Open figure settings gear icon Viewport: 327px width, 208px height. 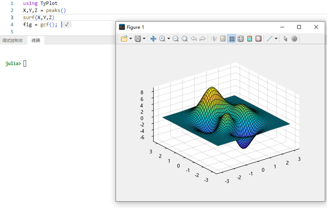point(294,39)
